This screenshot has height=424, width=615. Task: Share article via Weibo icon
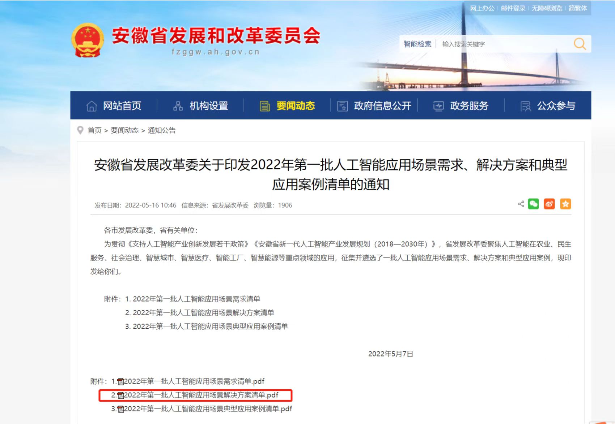point(549,204)
